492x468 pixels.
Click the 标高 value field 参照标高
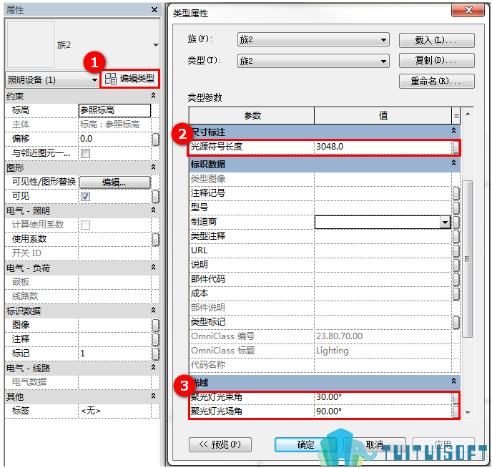[114, 110]
